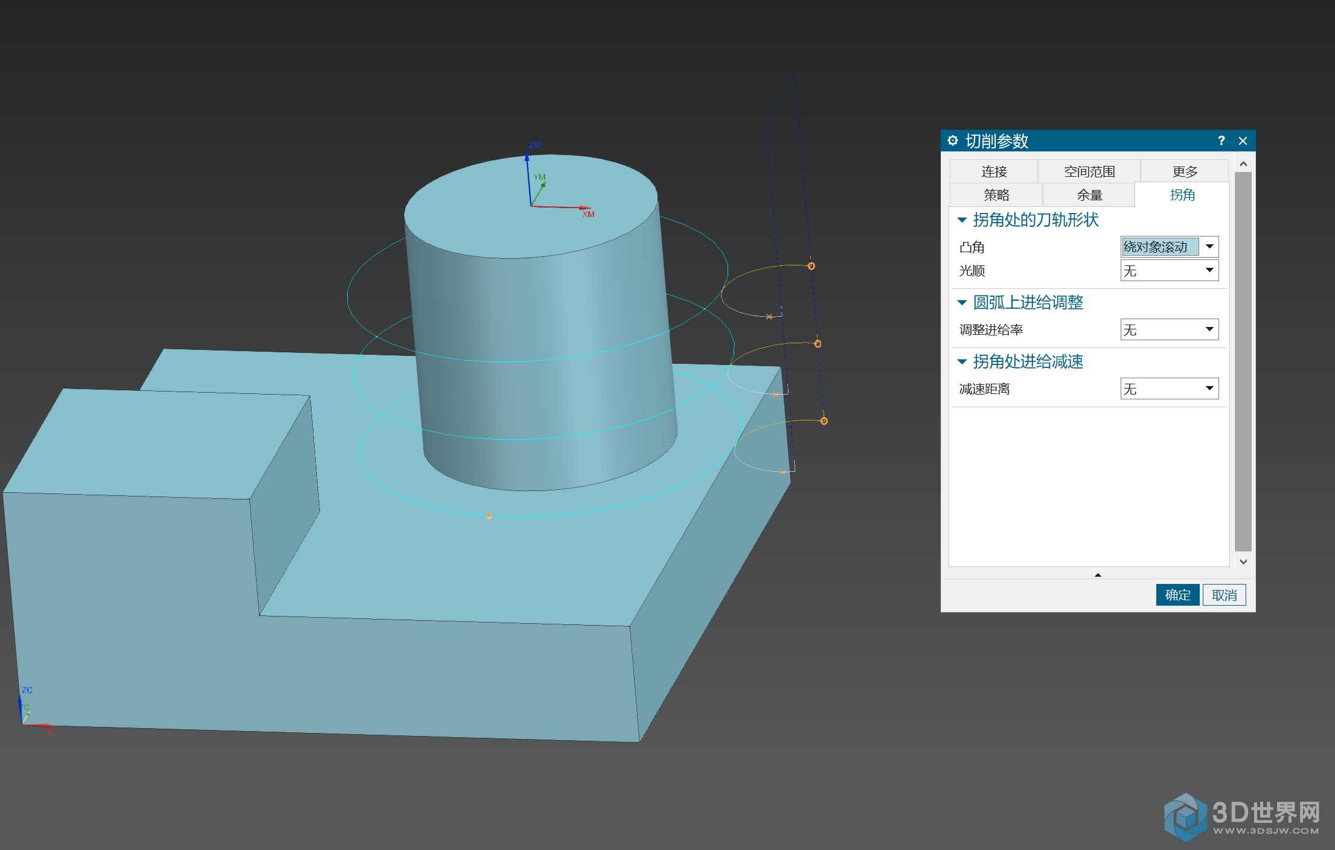Switch to the 空间范围 tab
This screenshot has height=850, width=1335.
coord(1089,171)
